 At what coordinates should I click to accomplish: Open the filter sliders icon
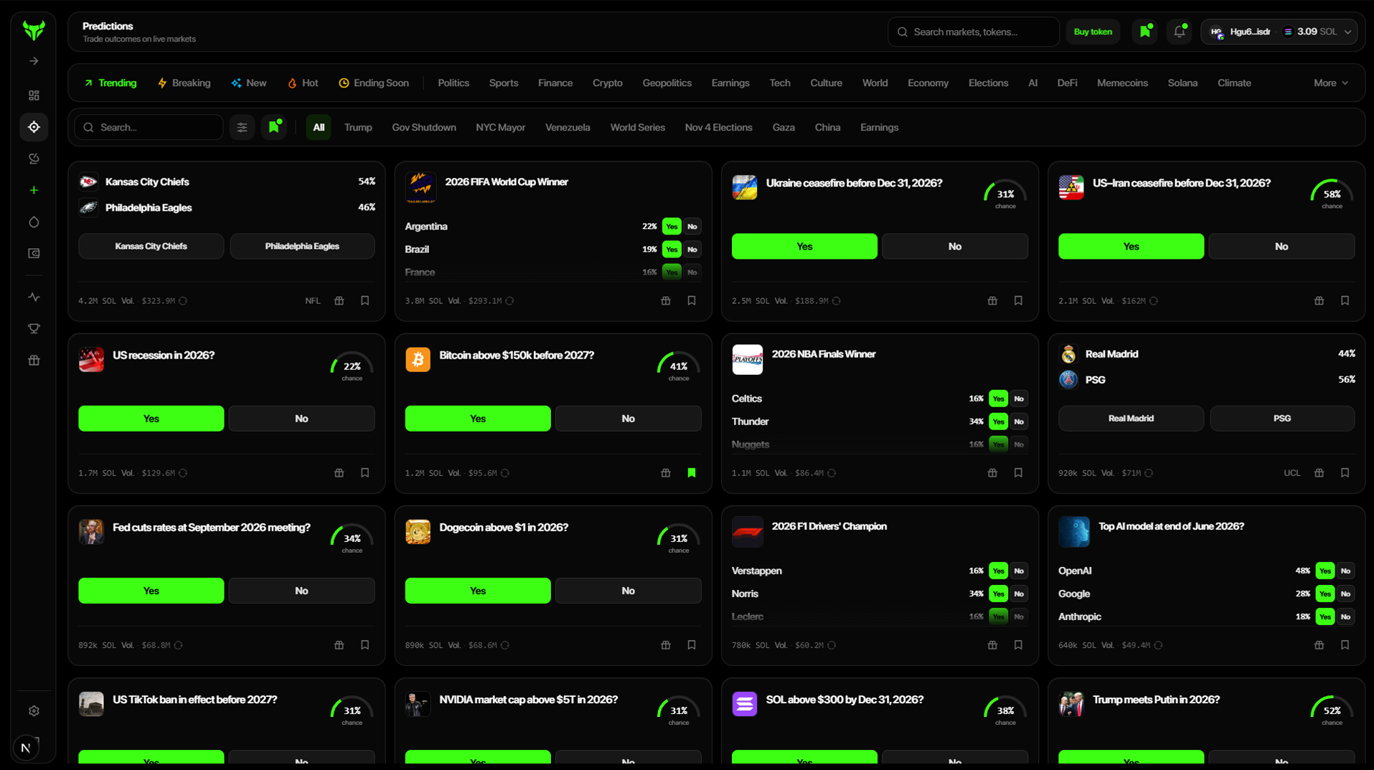click(x=242, y=128)
